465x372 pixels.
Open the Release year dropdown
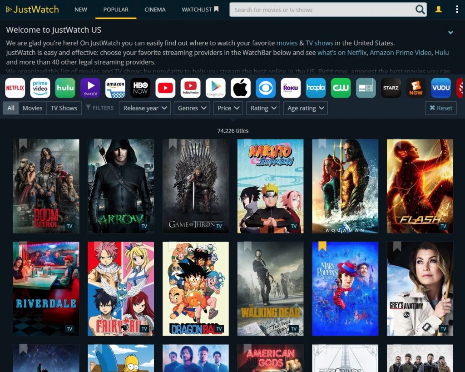144,108
